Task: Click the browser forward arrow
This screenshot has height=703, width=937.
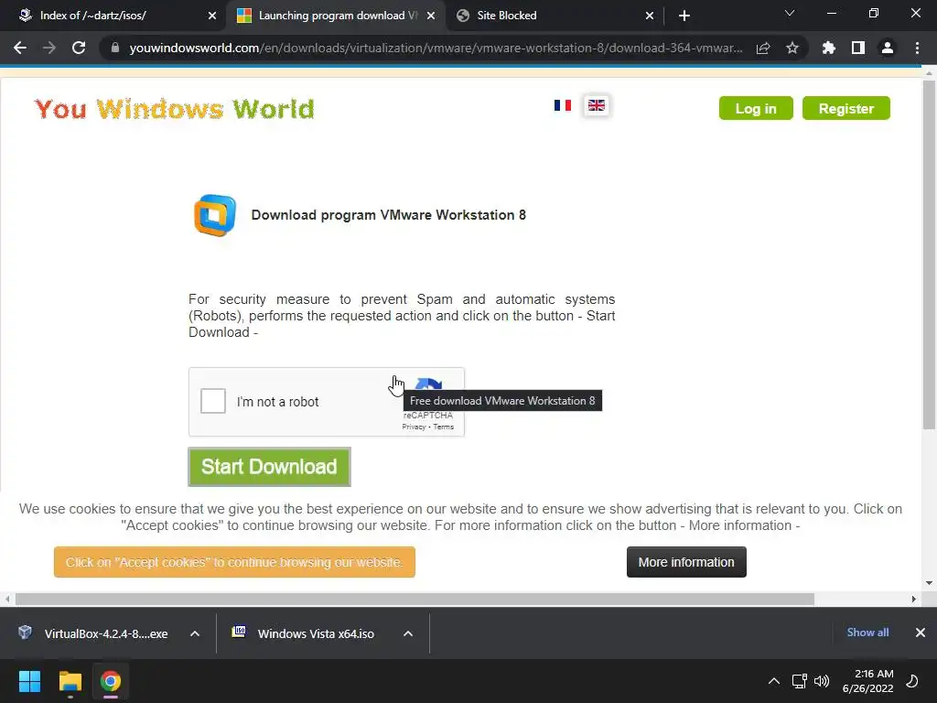Action: [x=49, y=48]
